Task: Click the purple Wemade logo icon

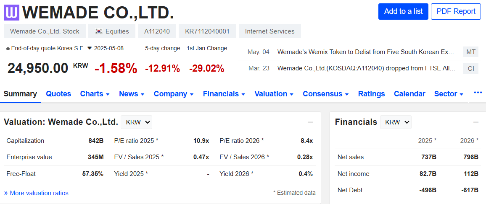Action: click(x=12, y=12)
